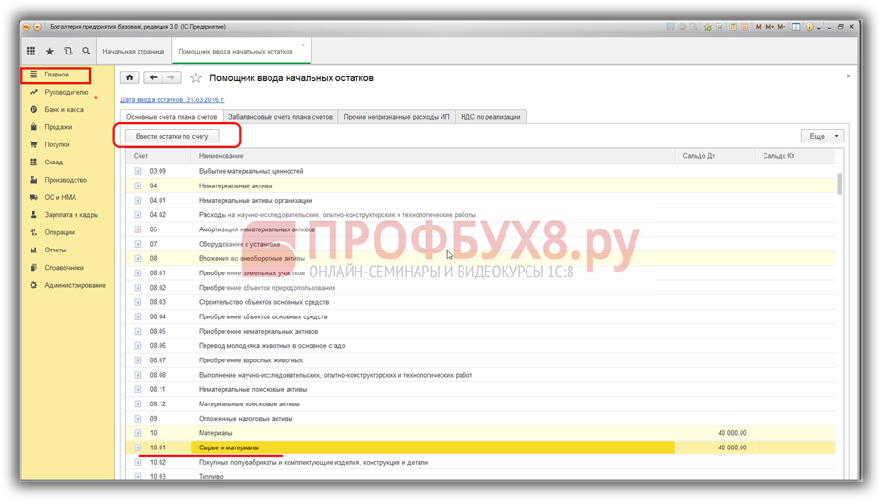Viewport: 882px width, 501px height.
Task: Open Дата ввода остатков date link
Action: coord(172,99)
